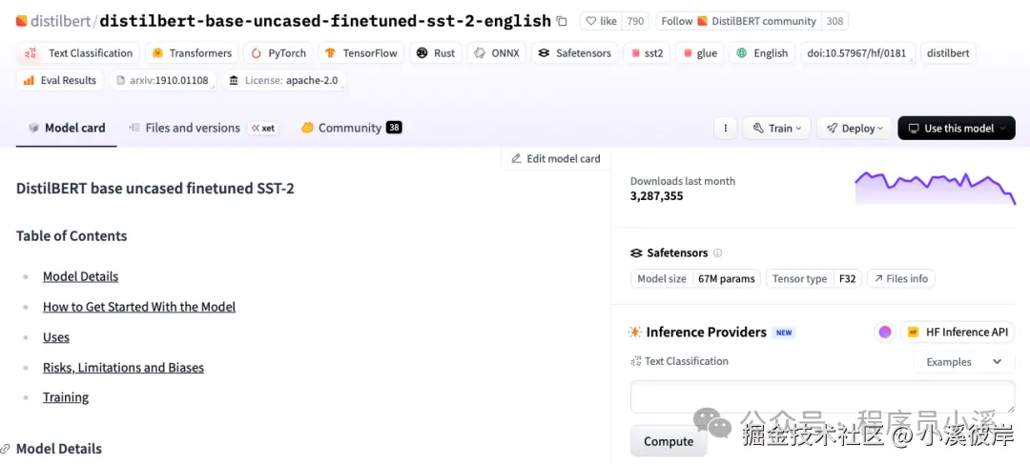
Task: Open the Examples dropdown
Action: pos(963,362)
